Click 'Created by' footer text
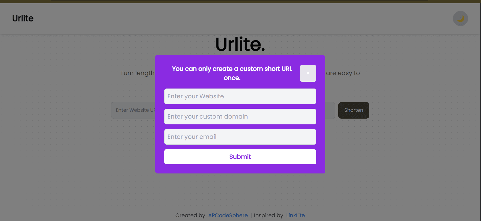Screen dimensions: 481x221 (x=190, y=215)
